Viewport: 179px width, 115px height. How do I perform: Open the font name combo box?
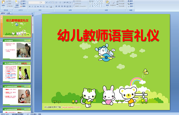(x=34, y=3)
